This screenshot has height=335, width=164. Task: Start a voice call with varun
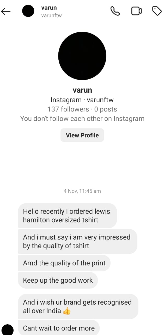coord(115,11)
